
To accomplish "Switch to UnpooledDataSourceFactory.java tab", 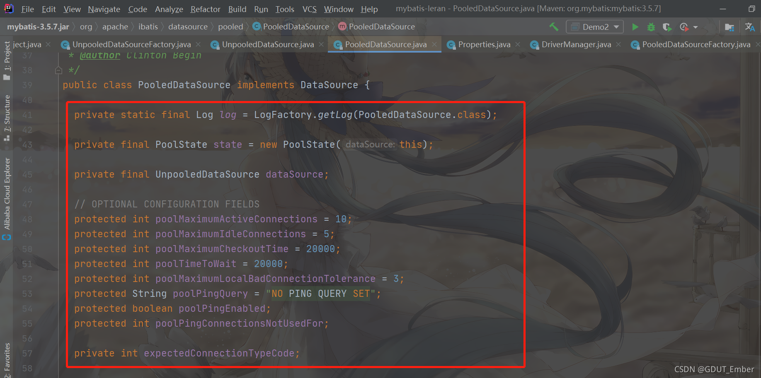I will pyautogui.click(x=131, y=44).
